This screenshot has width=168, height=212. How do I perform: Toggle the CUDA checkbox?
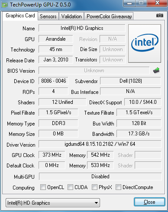[x=70, y=187]
